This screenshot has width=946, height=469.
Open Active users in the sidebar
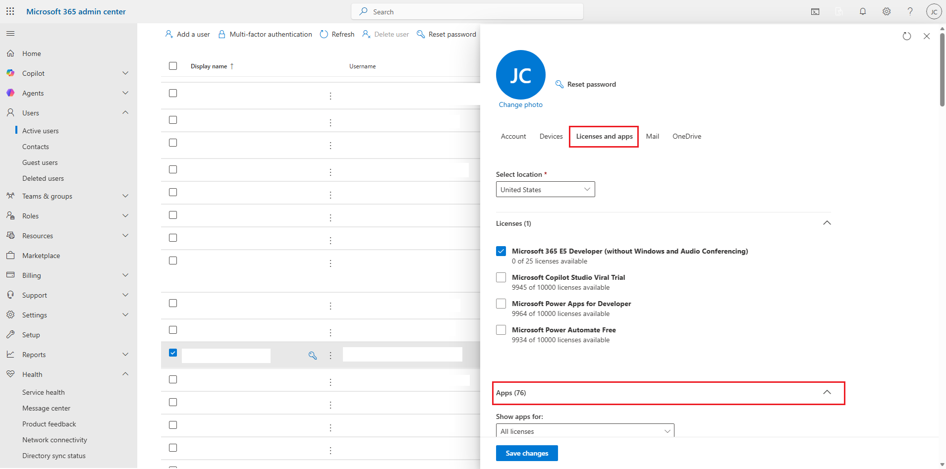coord(41,131)
